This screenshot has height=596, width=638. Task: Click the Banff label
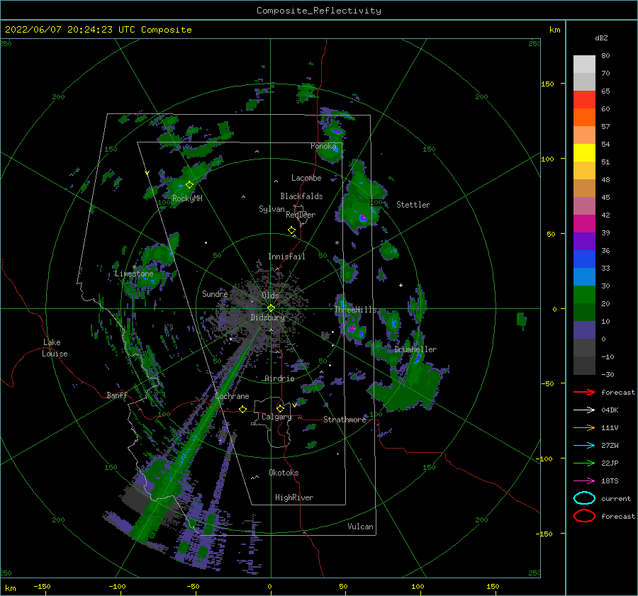[x=117, y=395]
